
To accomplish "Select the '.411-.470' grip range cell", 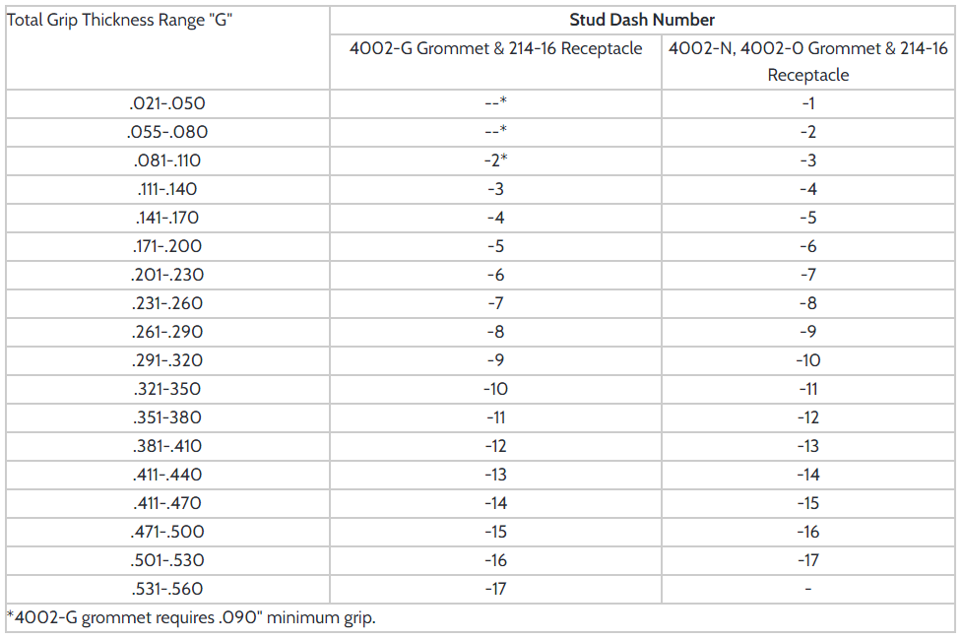I will (167, 503).
